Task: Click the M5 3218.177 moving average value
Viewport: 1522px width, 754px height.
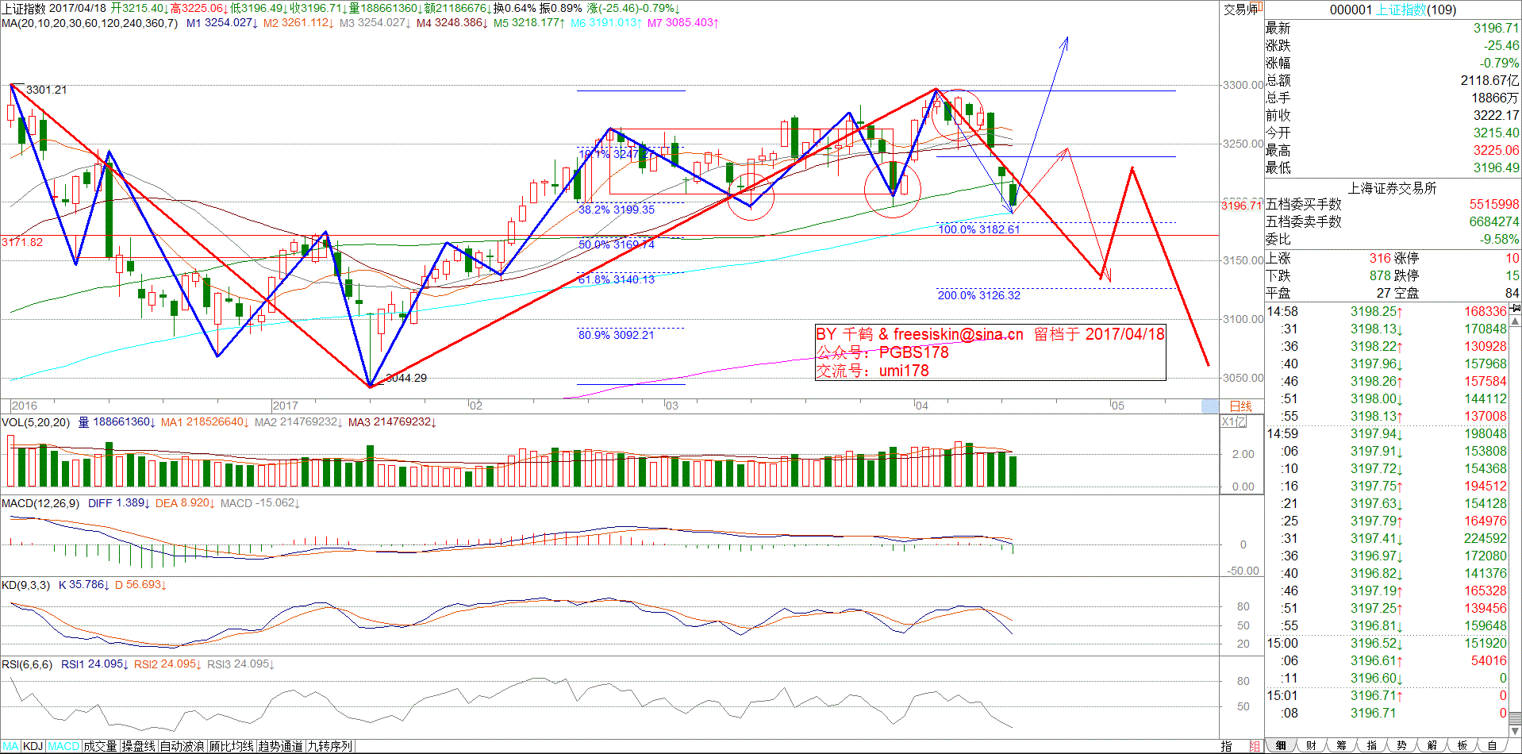Action: pos(529,23)
